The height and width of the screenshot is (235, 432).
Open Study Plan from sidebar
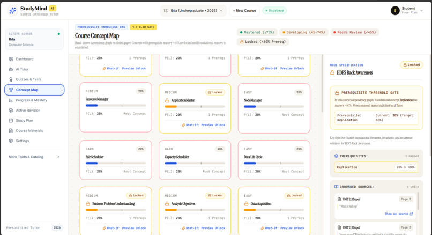coord(34,121)
